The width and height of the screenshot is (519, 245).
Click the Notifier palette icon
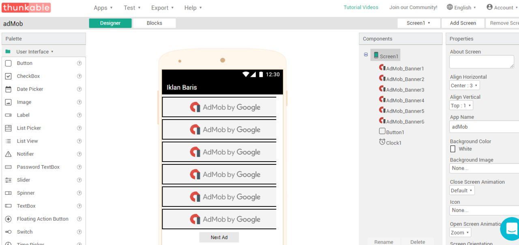click(8, 154)
